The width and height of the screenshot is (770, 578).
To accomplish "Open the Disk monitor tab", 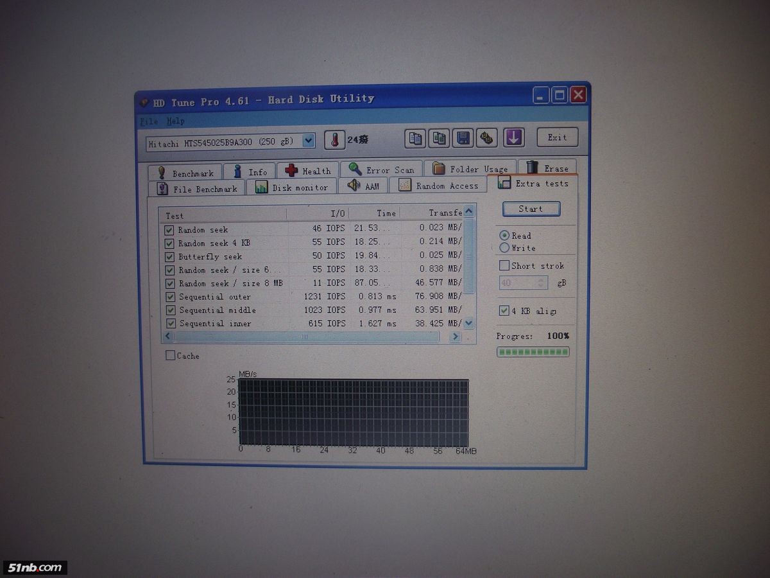I will 291,188.
